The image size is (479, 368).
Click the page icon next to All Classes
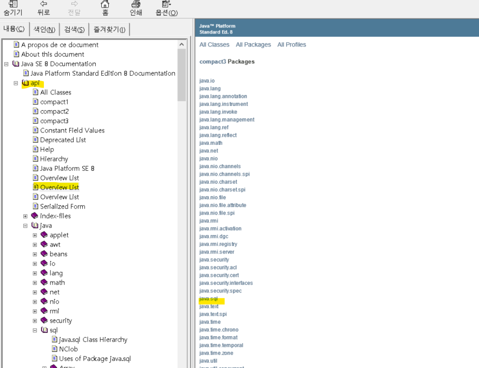pyautogui.click(x=35, y=92)
